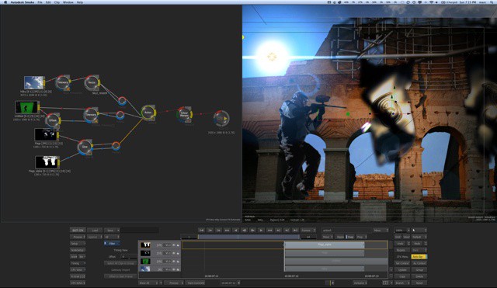Viewport: 497px width, 288px height.
Task: Select the Flags_alpha matte clip node
Action: coord(47,162)
